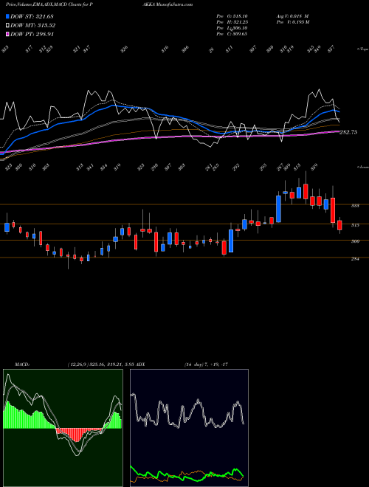Select the DOW PT: 298.91 legend label
The width and height of the screenshot is (369, 487).
pyautogui.click(x=32, y=35)
